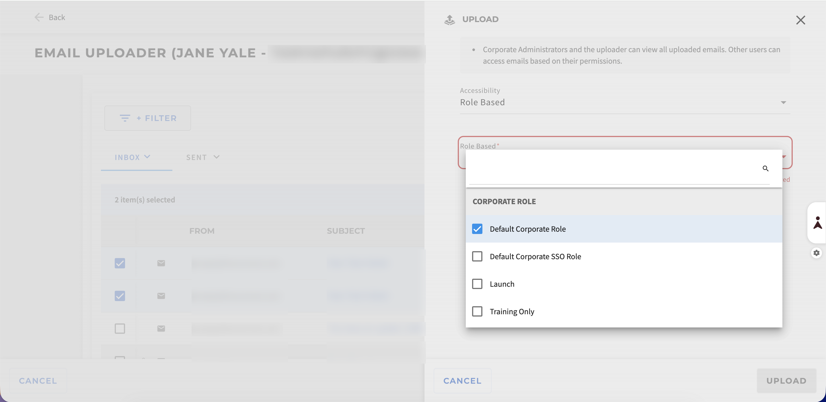Click the search magnifier icon in role dropdown

click(x=765, y=168)
